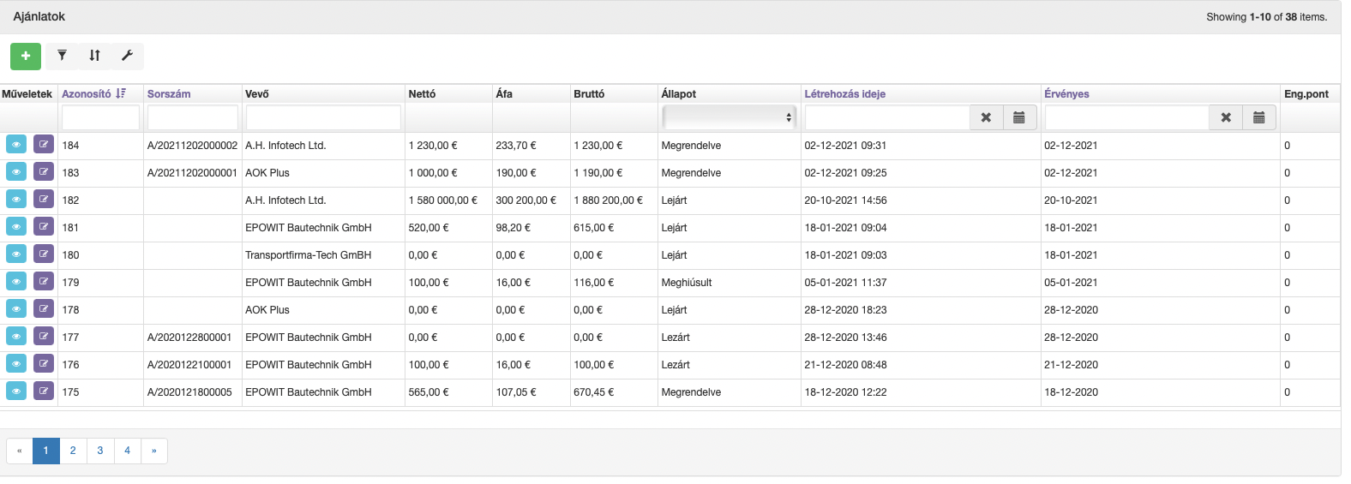This screenshot has height=484, width=1351.
Task: Focus the Vevő filter field
Action: [x=323, y=117]
